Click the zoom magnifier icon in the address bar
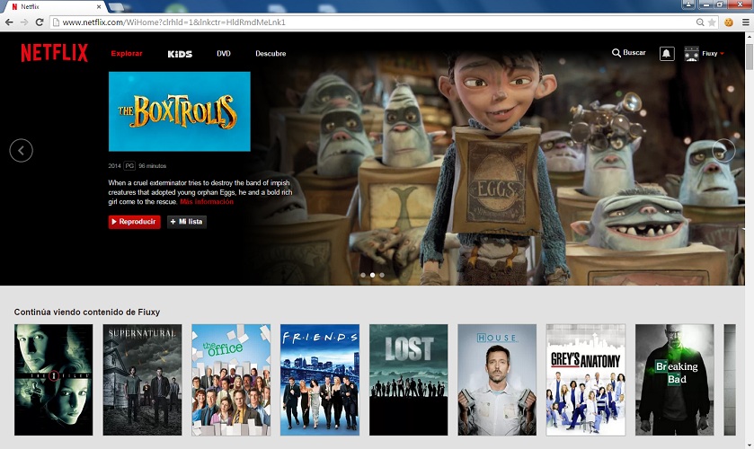This screenshot has width=754, height=449. [700, 22]
